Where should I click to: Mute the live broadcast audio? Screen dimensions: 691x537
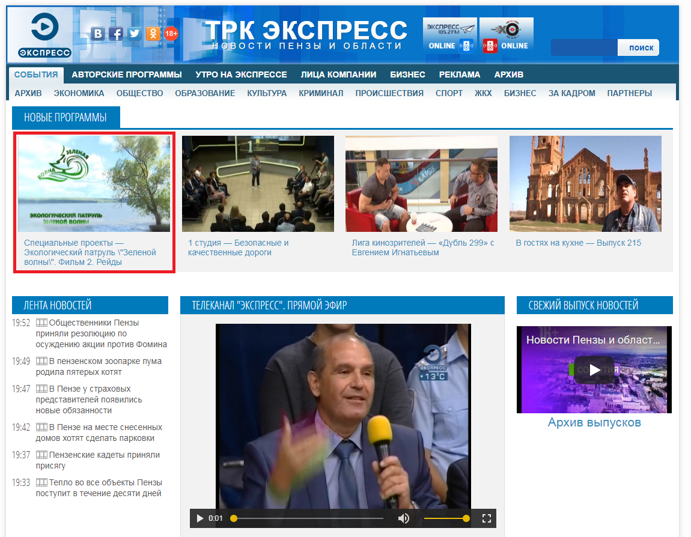pos(404,518)
